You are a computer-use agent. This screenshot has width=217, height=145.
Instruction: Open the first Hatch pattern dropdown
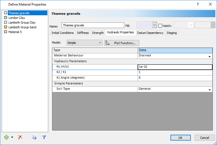coord(191,25)
